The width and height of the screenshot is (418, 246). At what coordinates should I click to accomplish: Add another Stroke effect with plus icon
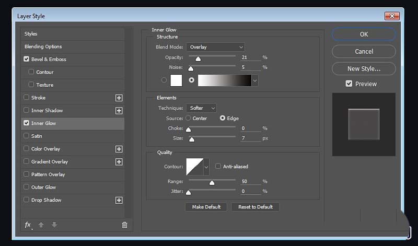119,98
